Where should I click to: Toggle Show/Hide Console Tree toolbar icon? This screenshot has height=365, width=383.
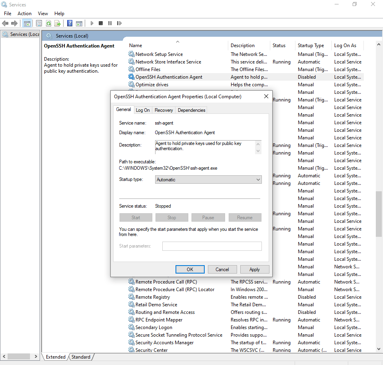pyautogui.click(x=27, y=24)
